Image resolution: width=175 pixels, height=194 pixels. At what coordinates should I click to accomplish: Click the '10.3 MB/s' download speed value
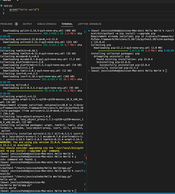coord(69,79)
